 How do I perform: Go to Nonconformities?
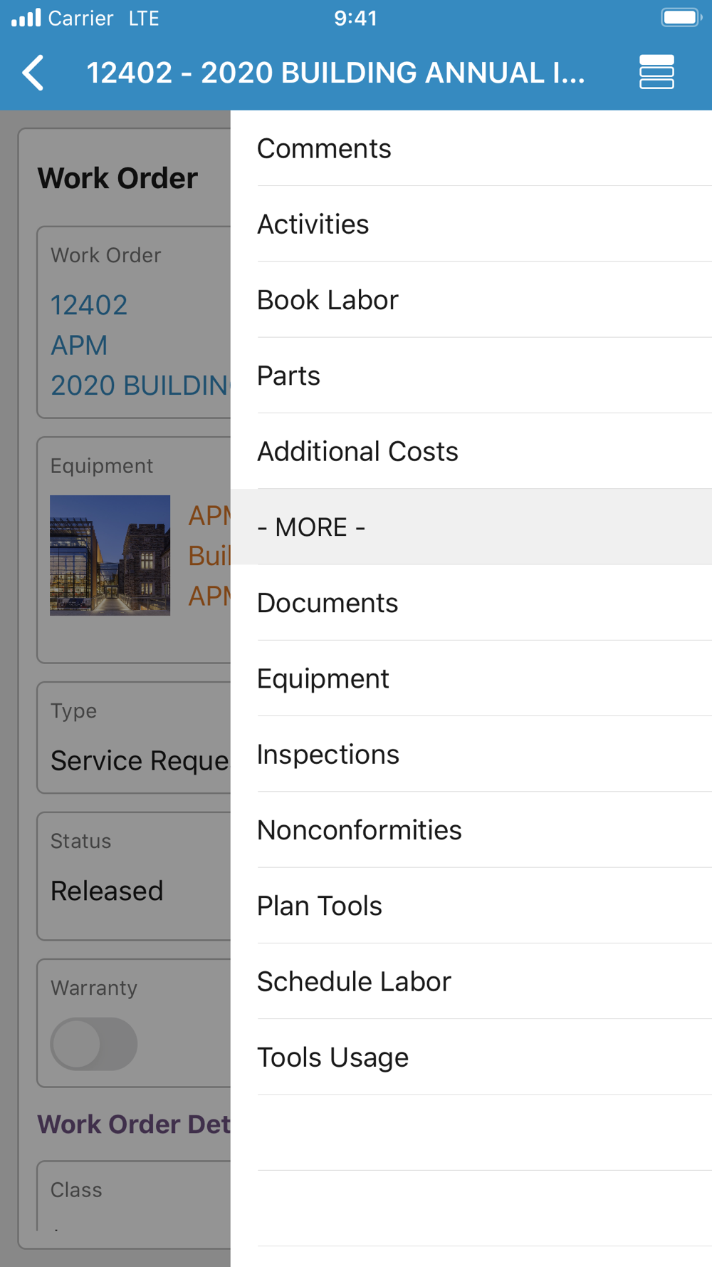(x=471, y=830)
